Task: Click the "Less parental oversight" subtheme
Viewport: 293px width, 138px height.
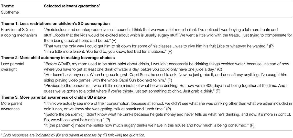Action: 13,66
